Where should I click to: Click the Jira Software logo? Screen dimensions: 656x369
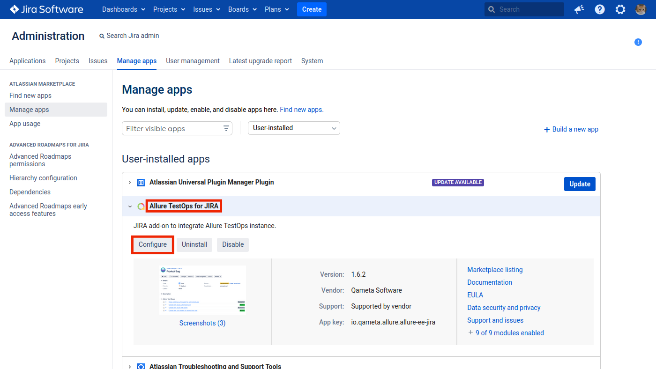pos(46,9)
